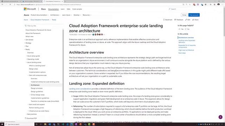Expand the Critical design areas node
The image size is (225, 126).
[30, 95]
